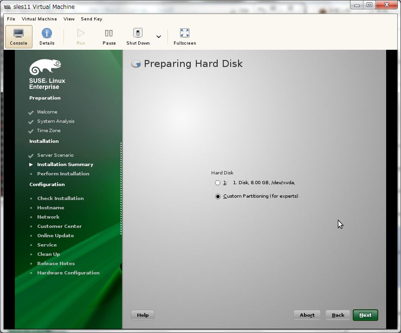Click the Perform Installation step
Screen dimensions: 401x333
(63, 173)
